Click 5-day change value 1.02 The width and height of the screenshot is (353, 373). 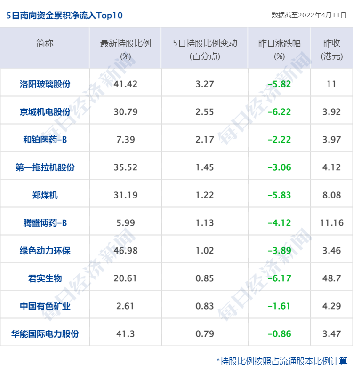205,251
